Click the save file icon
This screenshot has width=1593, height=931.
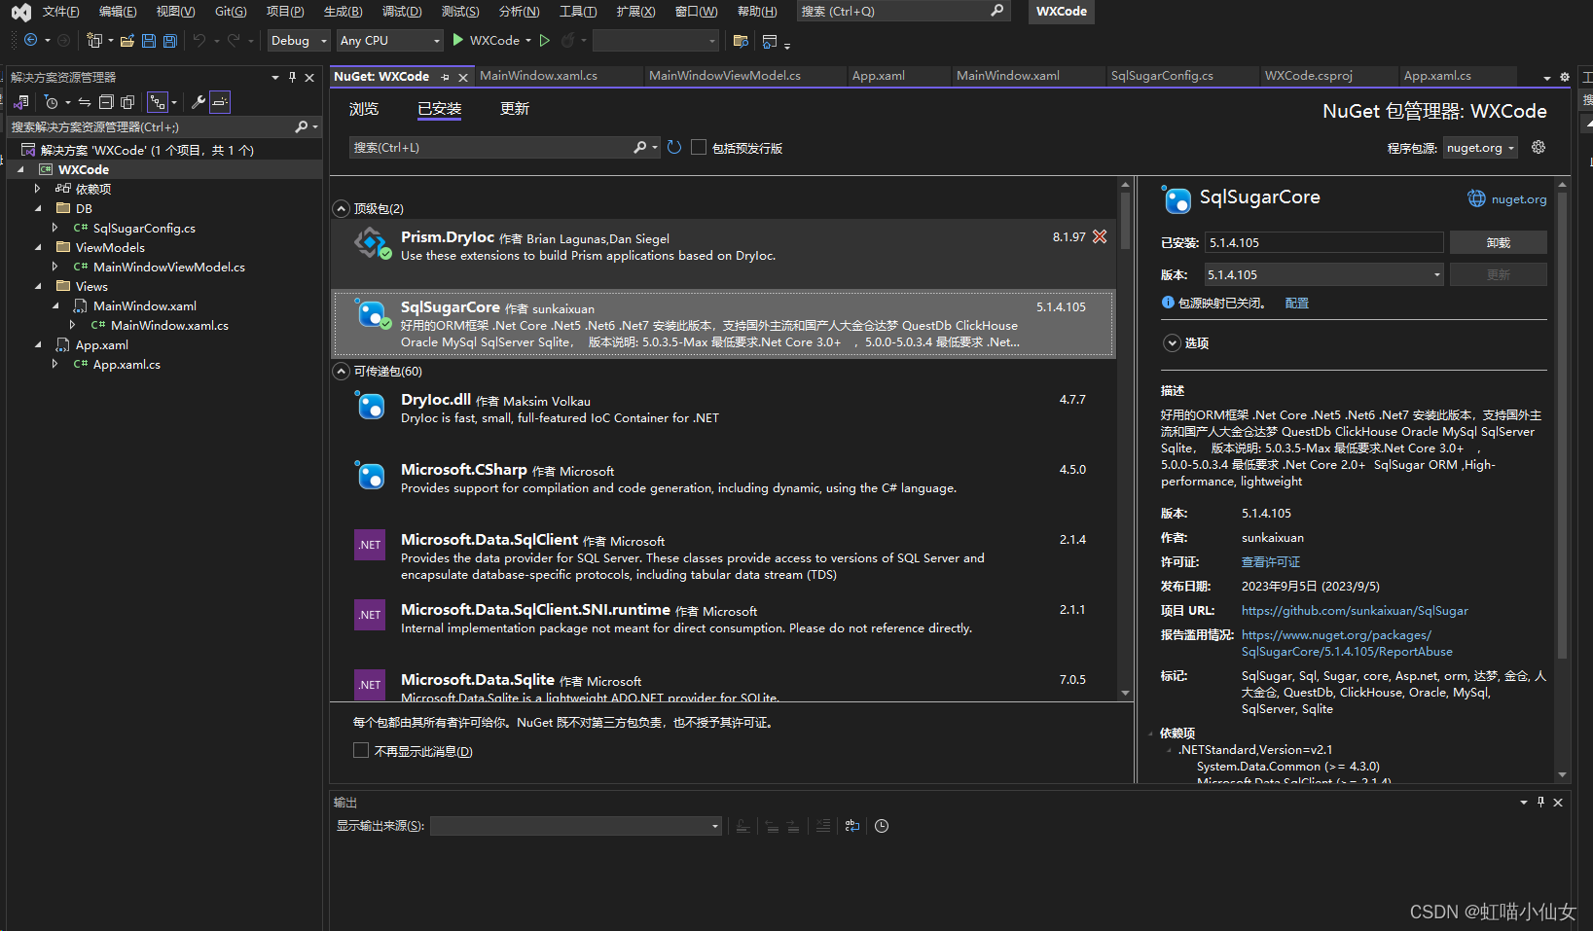pyautogui.click(x=149, y=40)
